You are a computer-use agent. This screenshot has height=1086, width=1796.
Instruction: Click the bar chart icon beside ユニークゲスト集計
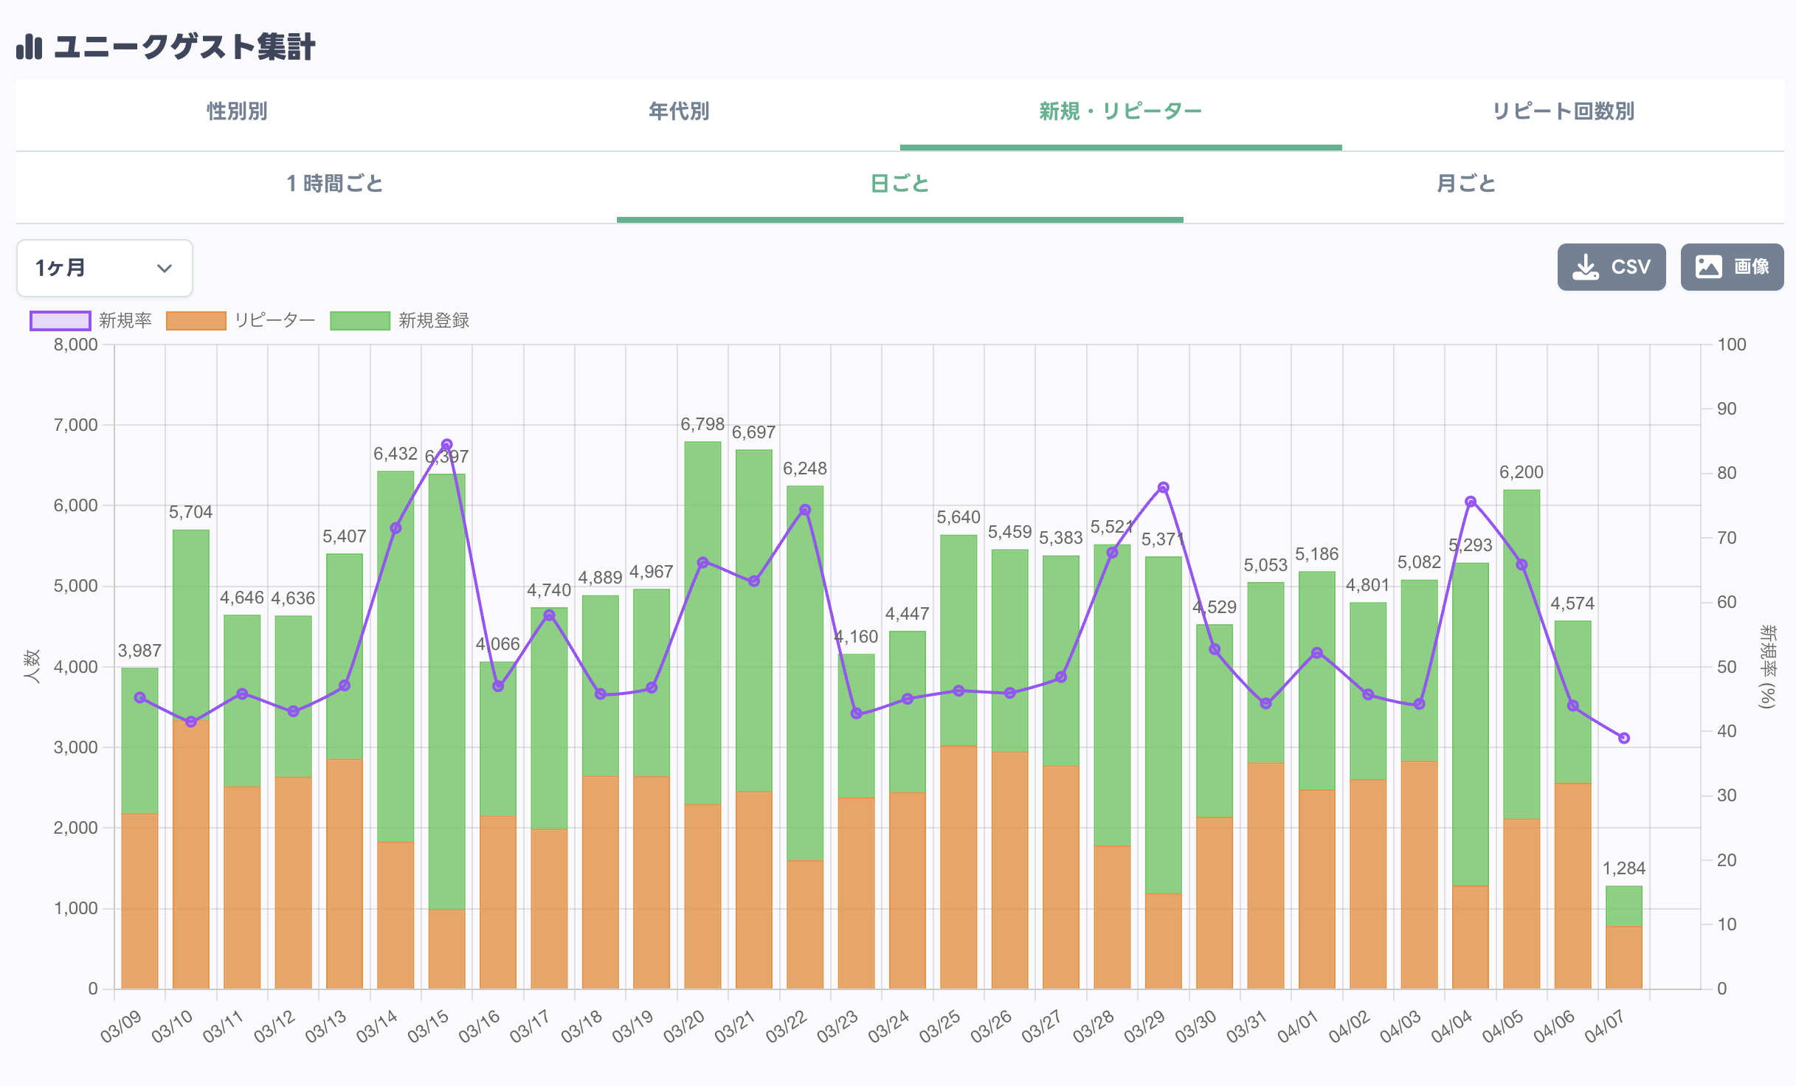[30, 46]
